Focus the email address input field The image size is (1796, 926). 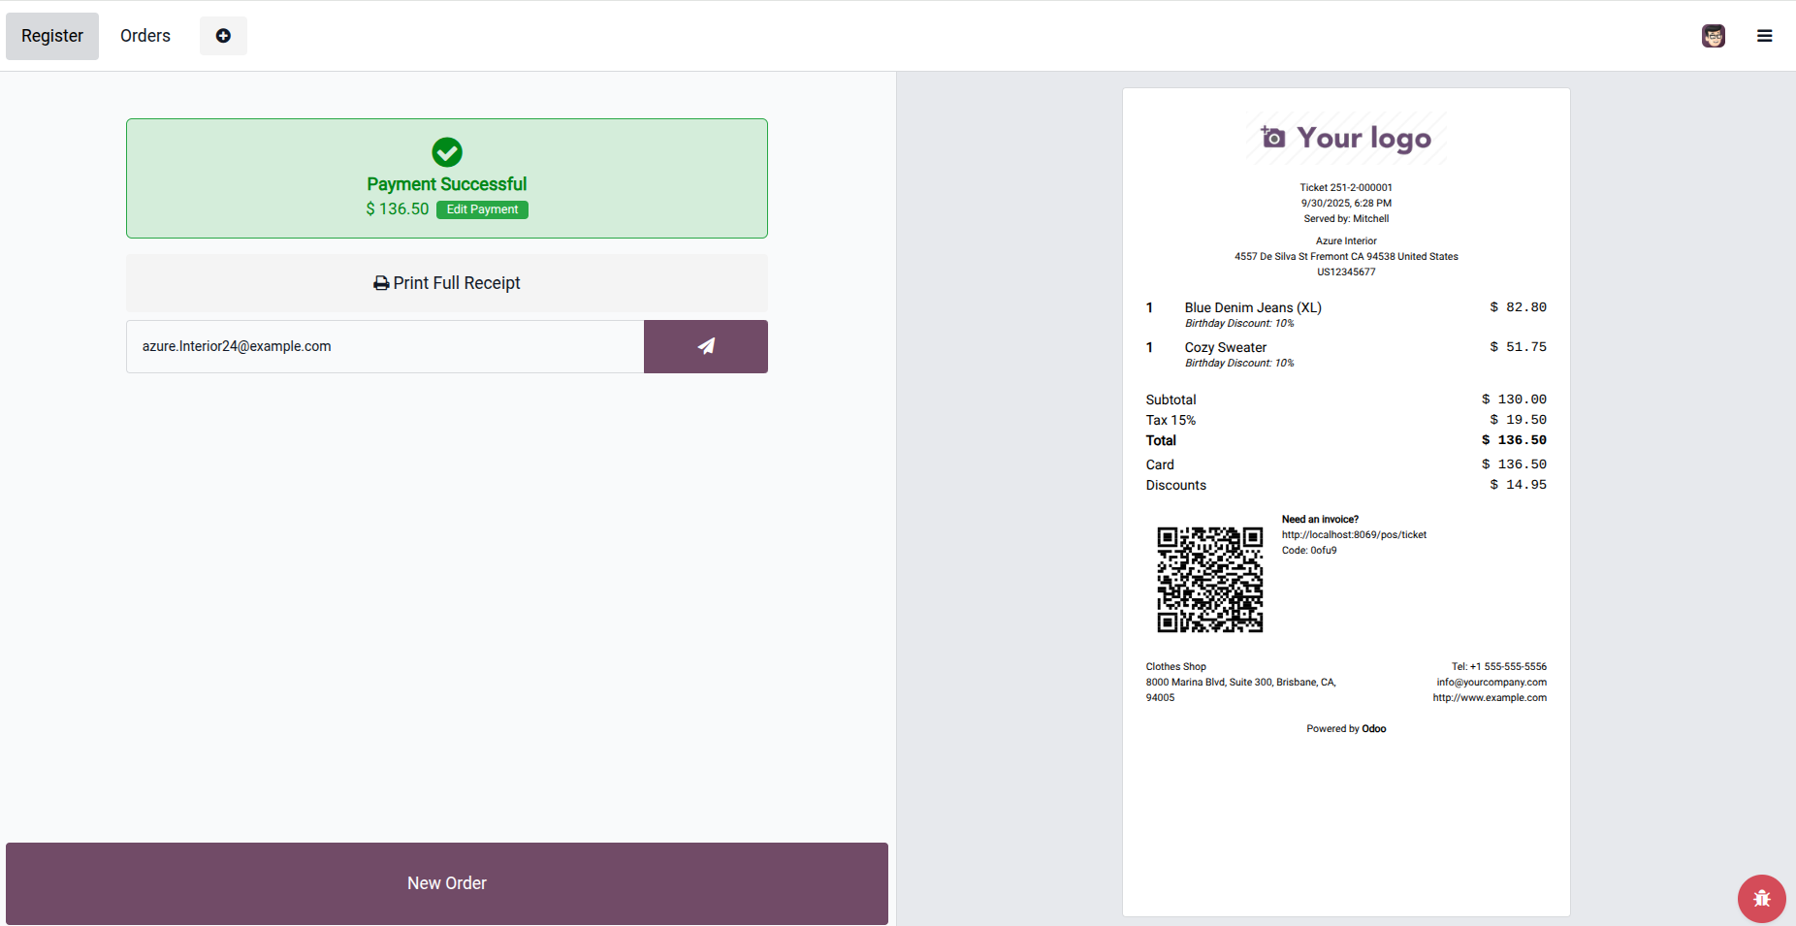tap(385, 346)
